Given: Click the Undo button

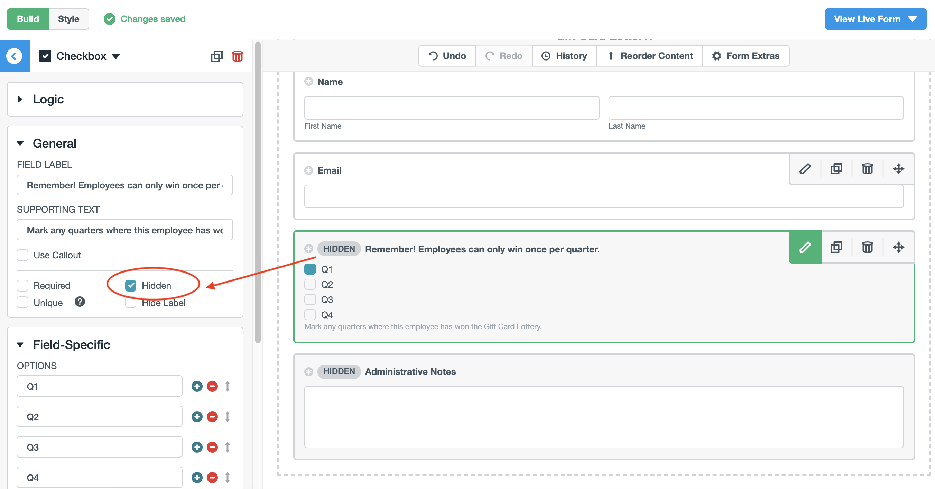Looking at the screenshot, I should [447, 56].
